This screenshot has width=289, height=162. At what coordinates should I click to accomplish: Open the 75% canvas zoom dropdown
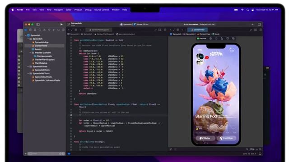coord(254,149)
